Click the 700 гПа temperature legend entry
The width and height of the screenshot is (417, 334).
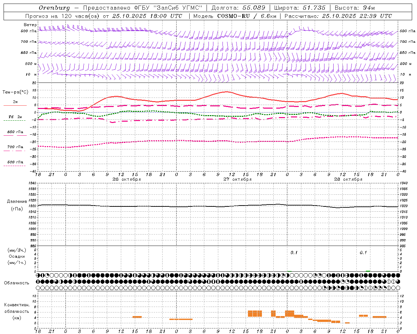[15, 148]
